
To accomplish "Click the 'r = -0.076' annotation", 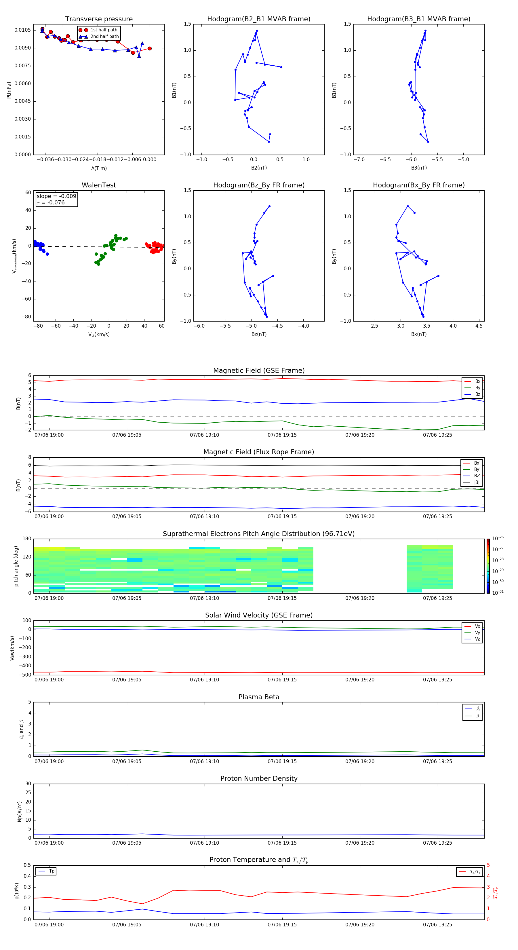I will [51, 202].
